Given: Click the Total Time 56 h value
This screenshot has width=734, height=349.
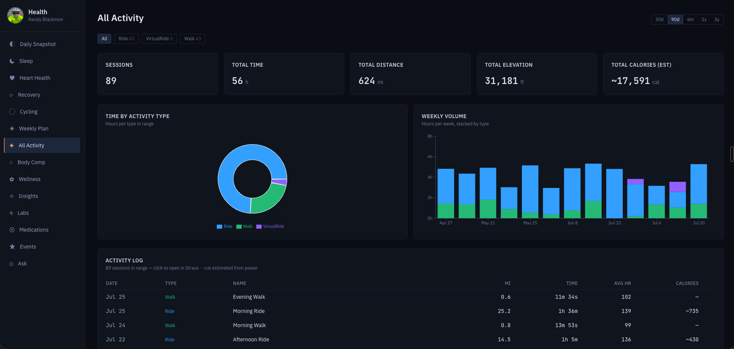Looking at the screenshot, I should [240, 81].
